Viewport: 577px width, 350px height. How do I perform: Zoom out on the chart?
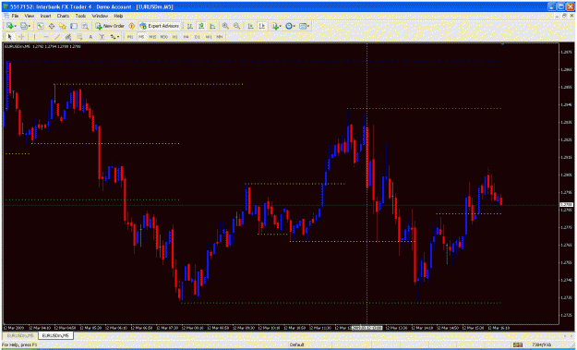[x=236, y=26]
